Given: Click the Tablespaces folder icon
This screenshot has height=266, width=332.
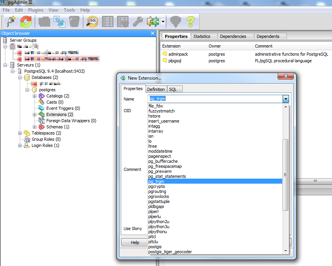Looking at the screenshot, I should pos(27,133).
